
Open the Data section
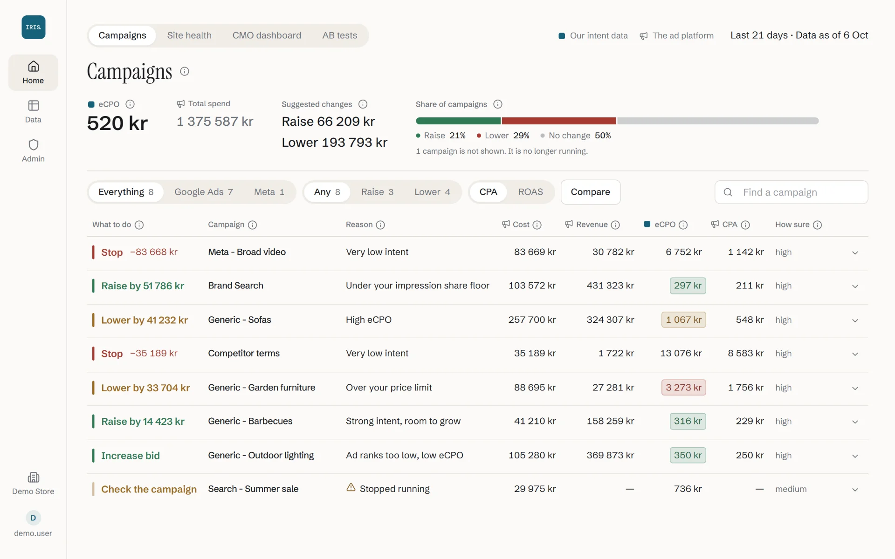tap(33, 112)
